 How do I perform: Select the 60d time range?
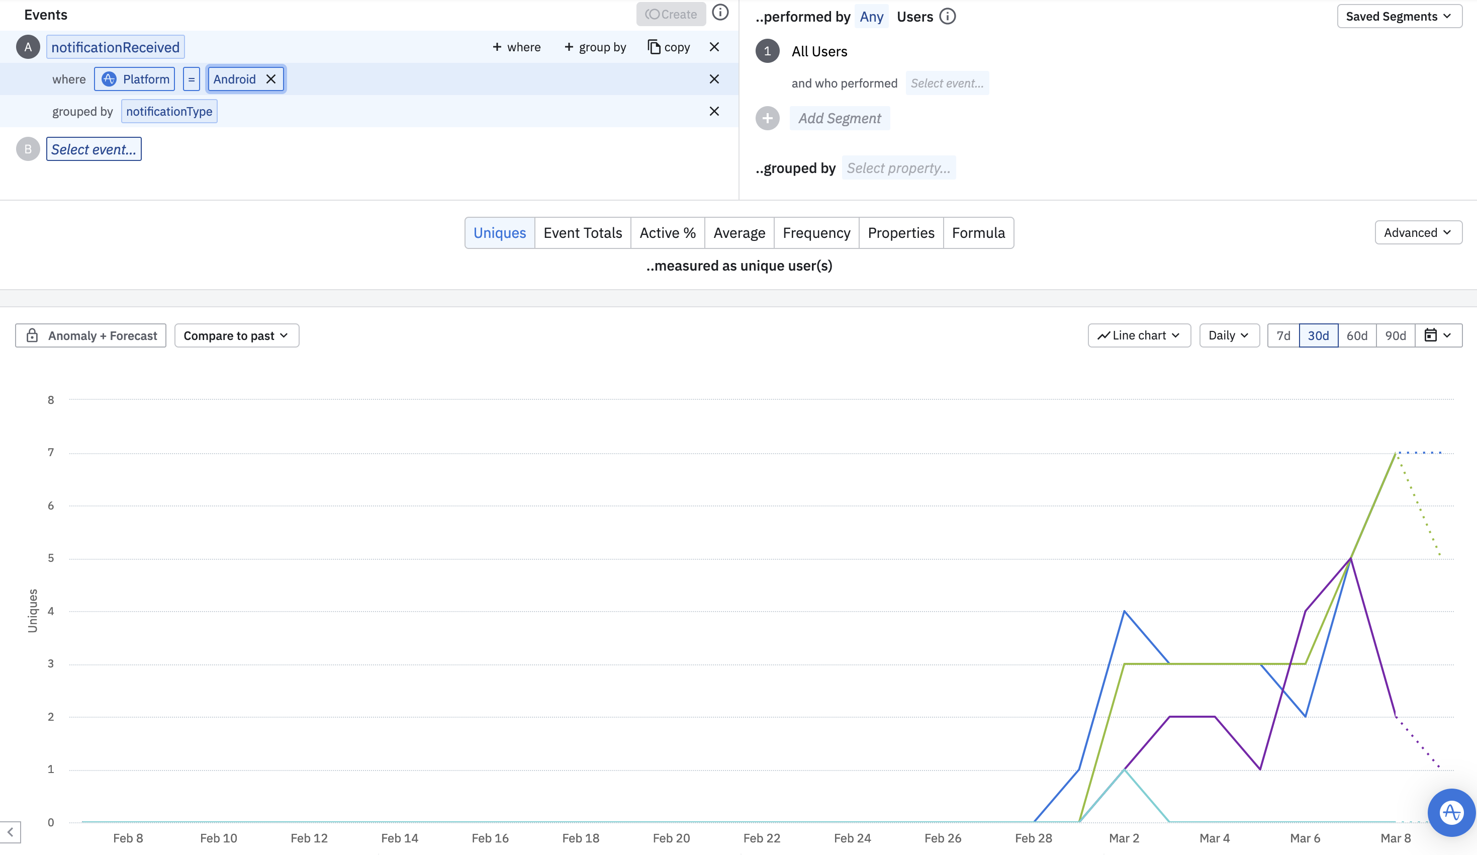1356,335
